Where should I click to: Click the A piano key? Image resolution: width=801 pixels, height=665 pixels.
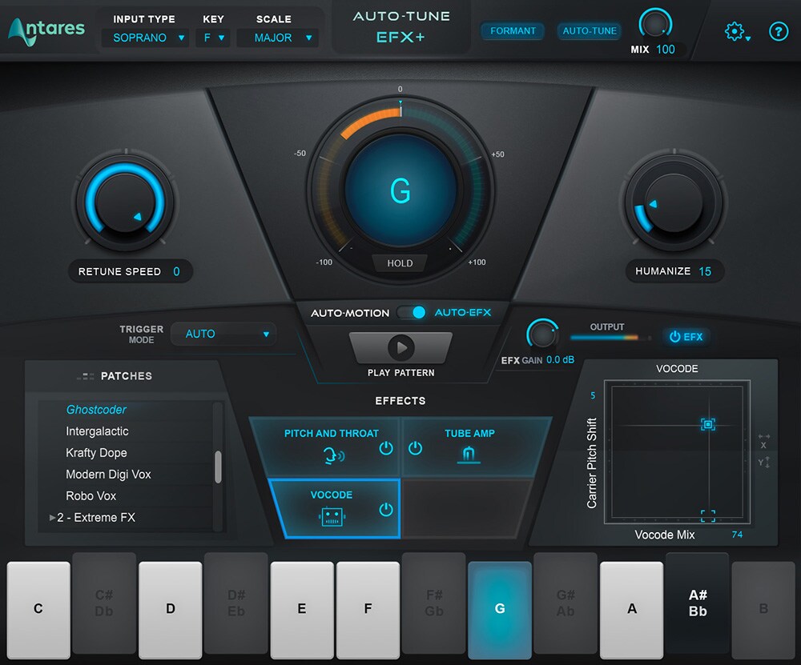631,609
